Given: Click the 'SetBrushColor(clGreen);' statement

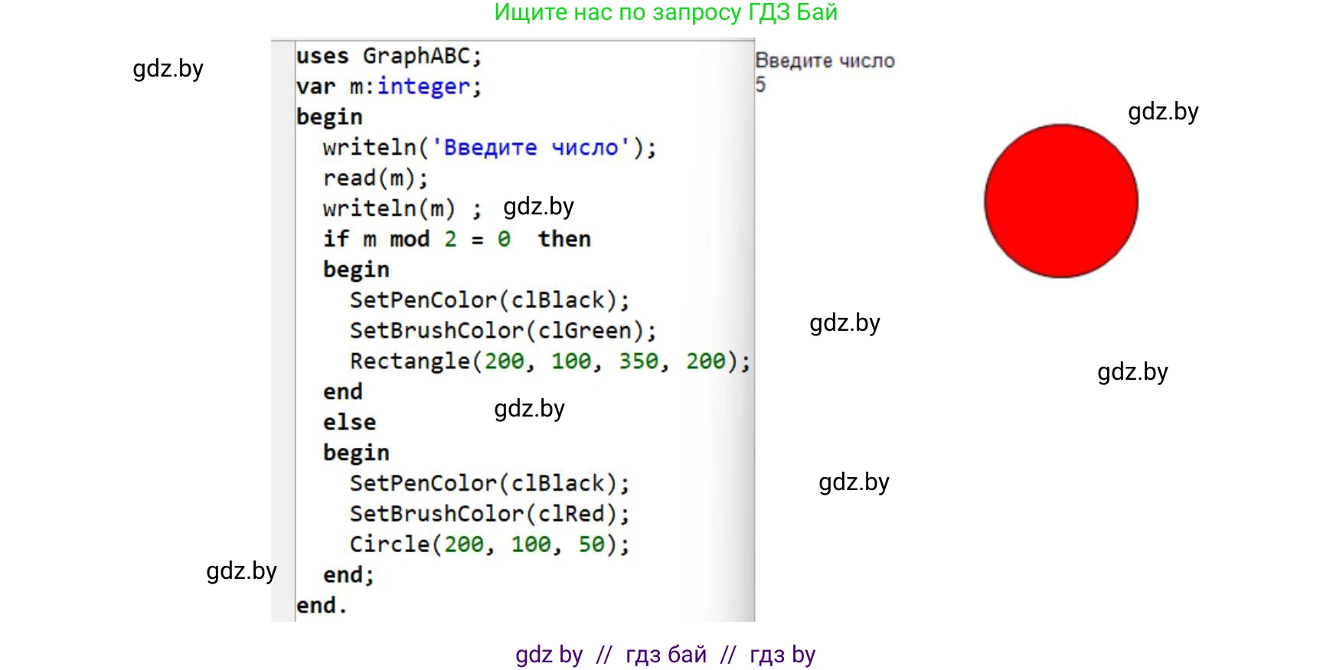Looking at the screenshot, I should (x=503, y=330).
